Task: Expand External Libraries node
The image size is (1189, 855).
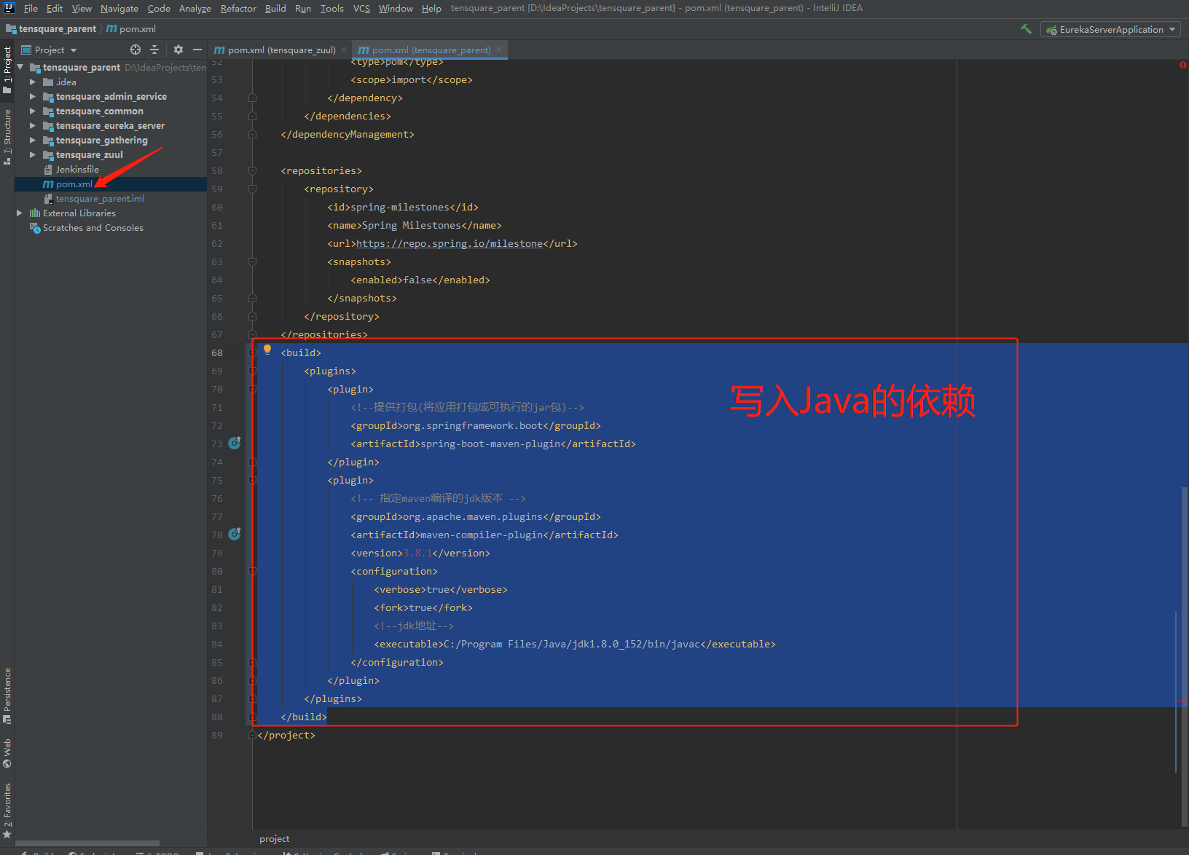Action: 20,213
